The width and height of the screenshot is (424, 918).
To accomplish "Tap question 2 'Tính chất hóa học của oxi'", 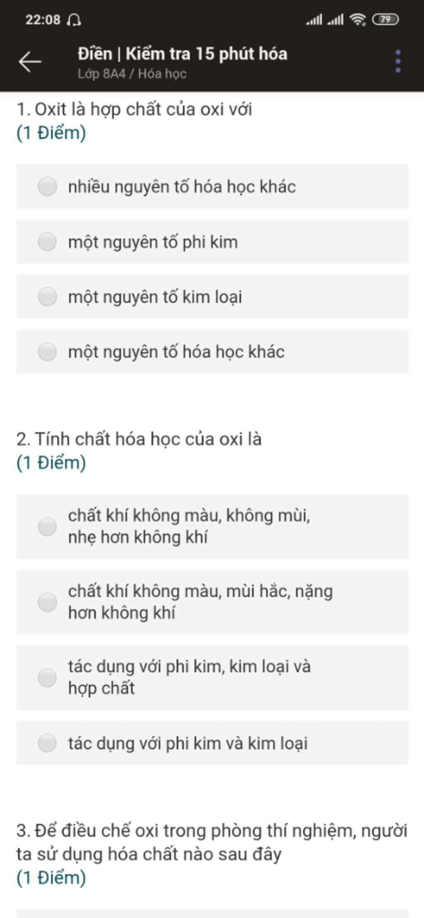I will pyautogui.click(x=139, y=439).
